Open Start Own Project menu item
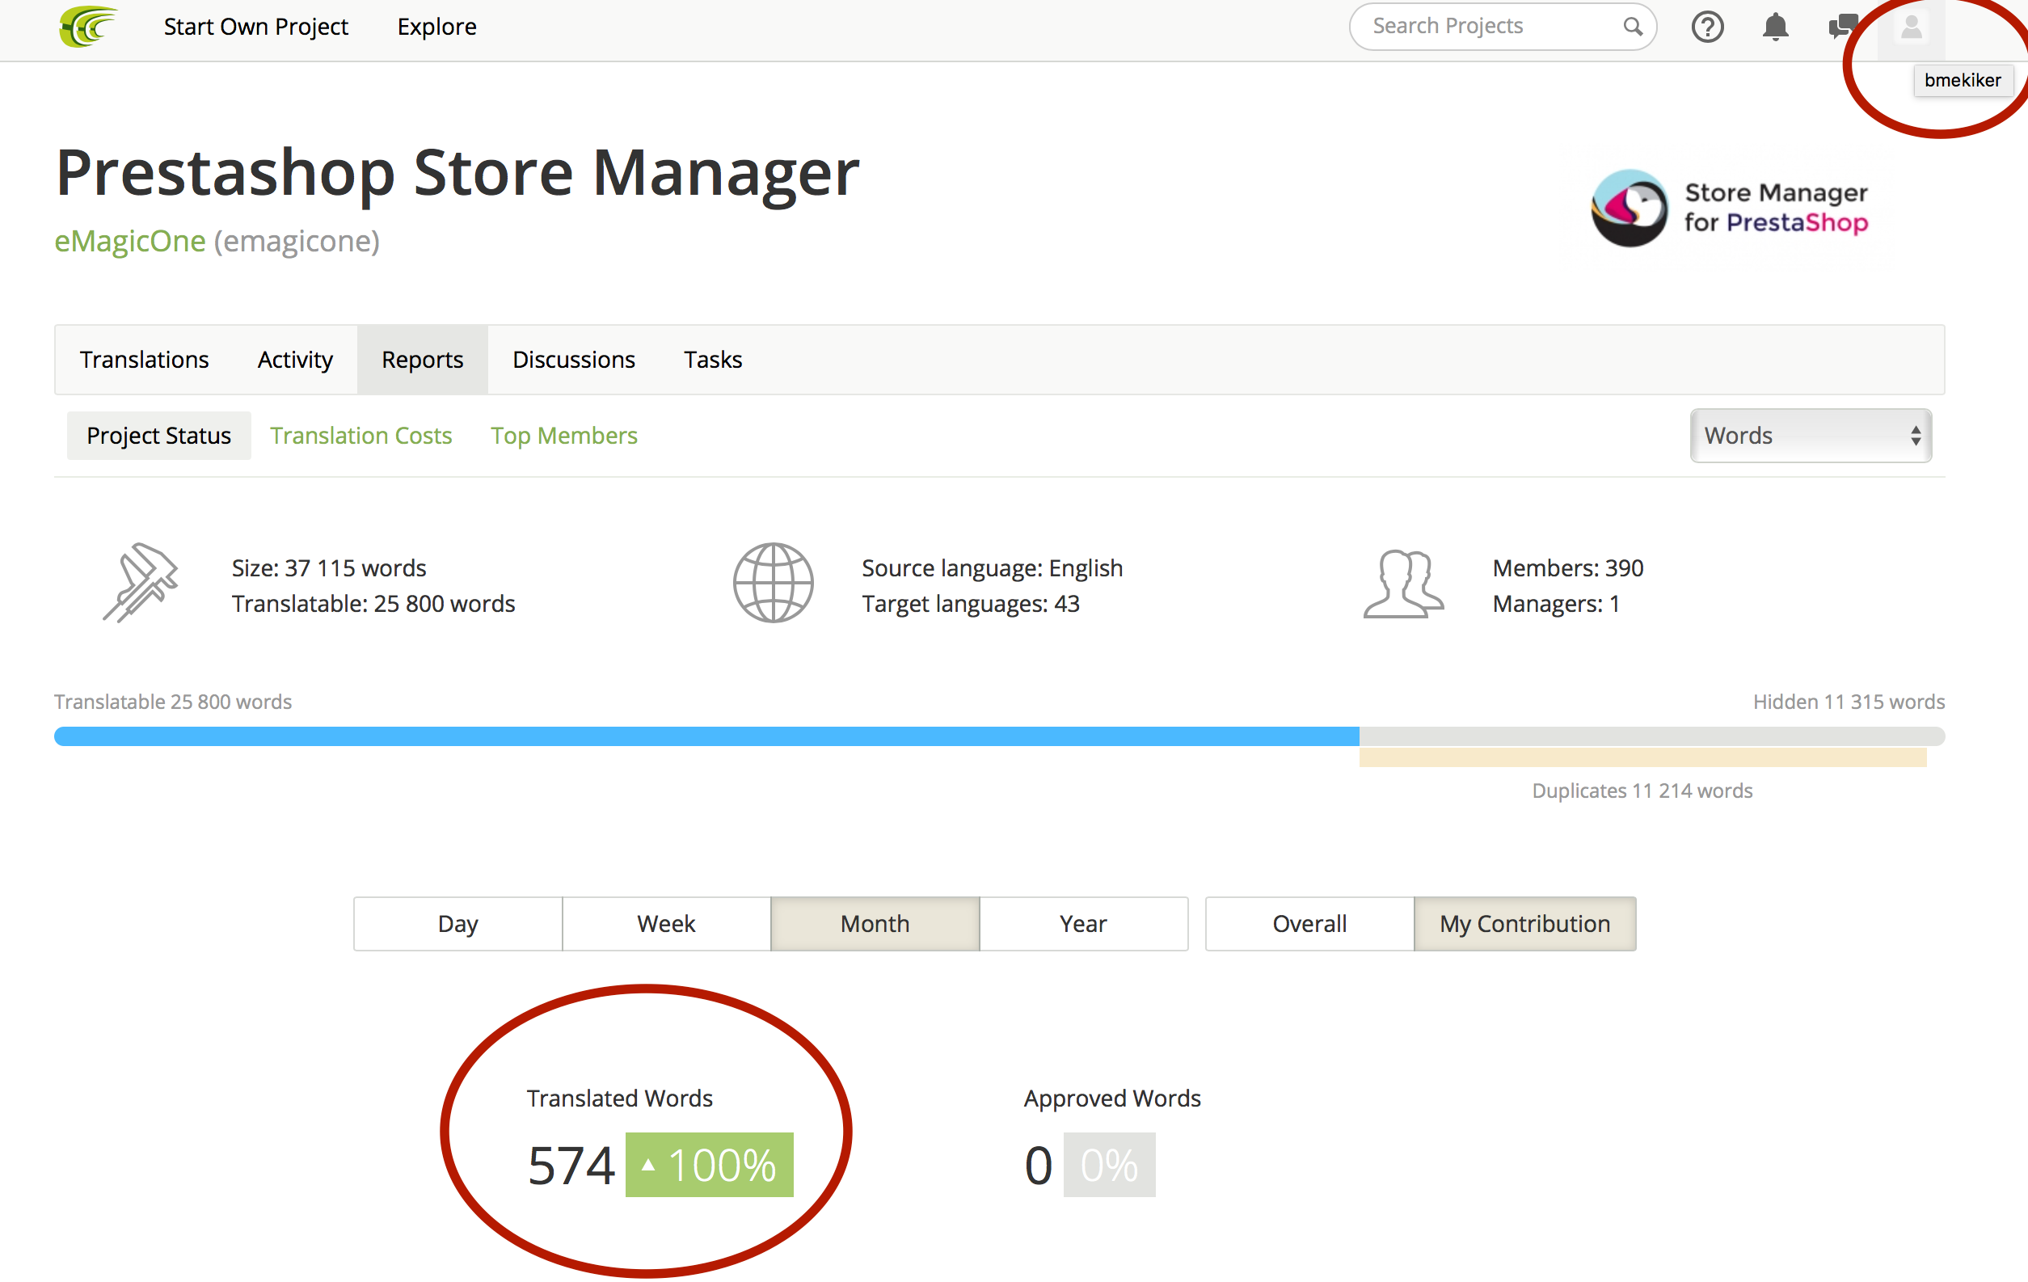2028x1282 pixels. coord(255,27)
